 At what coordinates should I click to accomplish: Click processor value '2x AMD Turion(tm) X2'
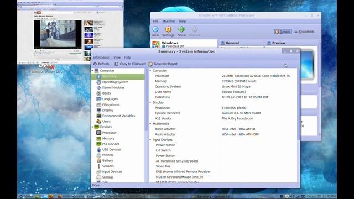256,76
